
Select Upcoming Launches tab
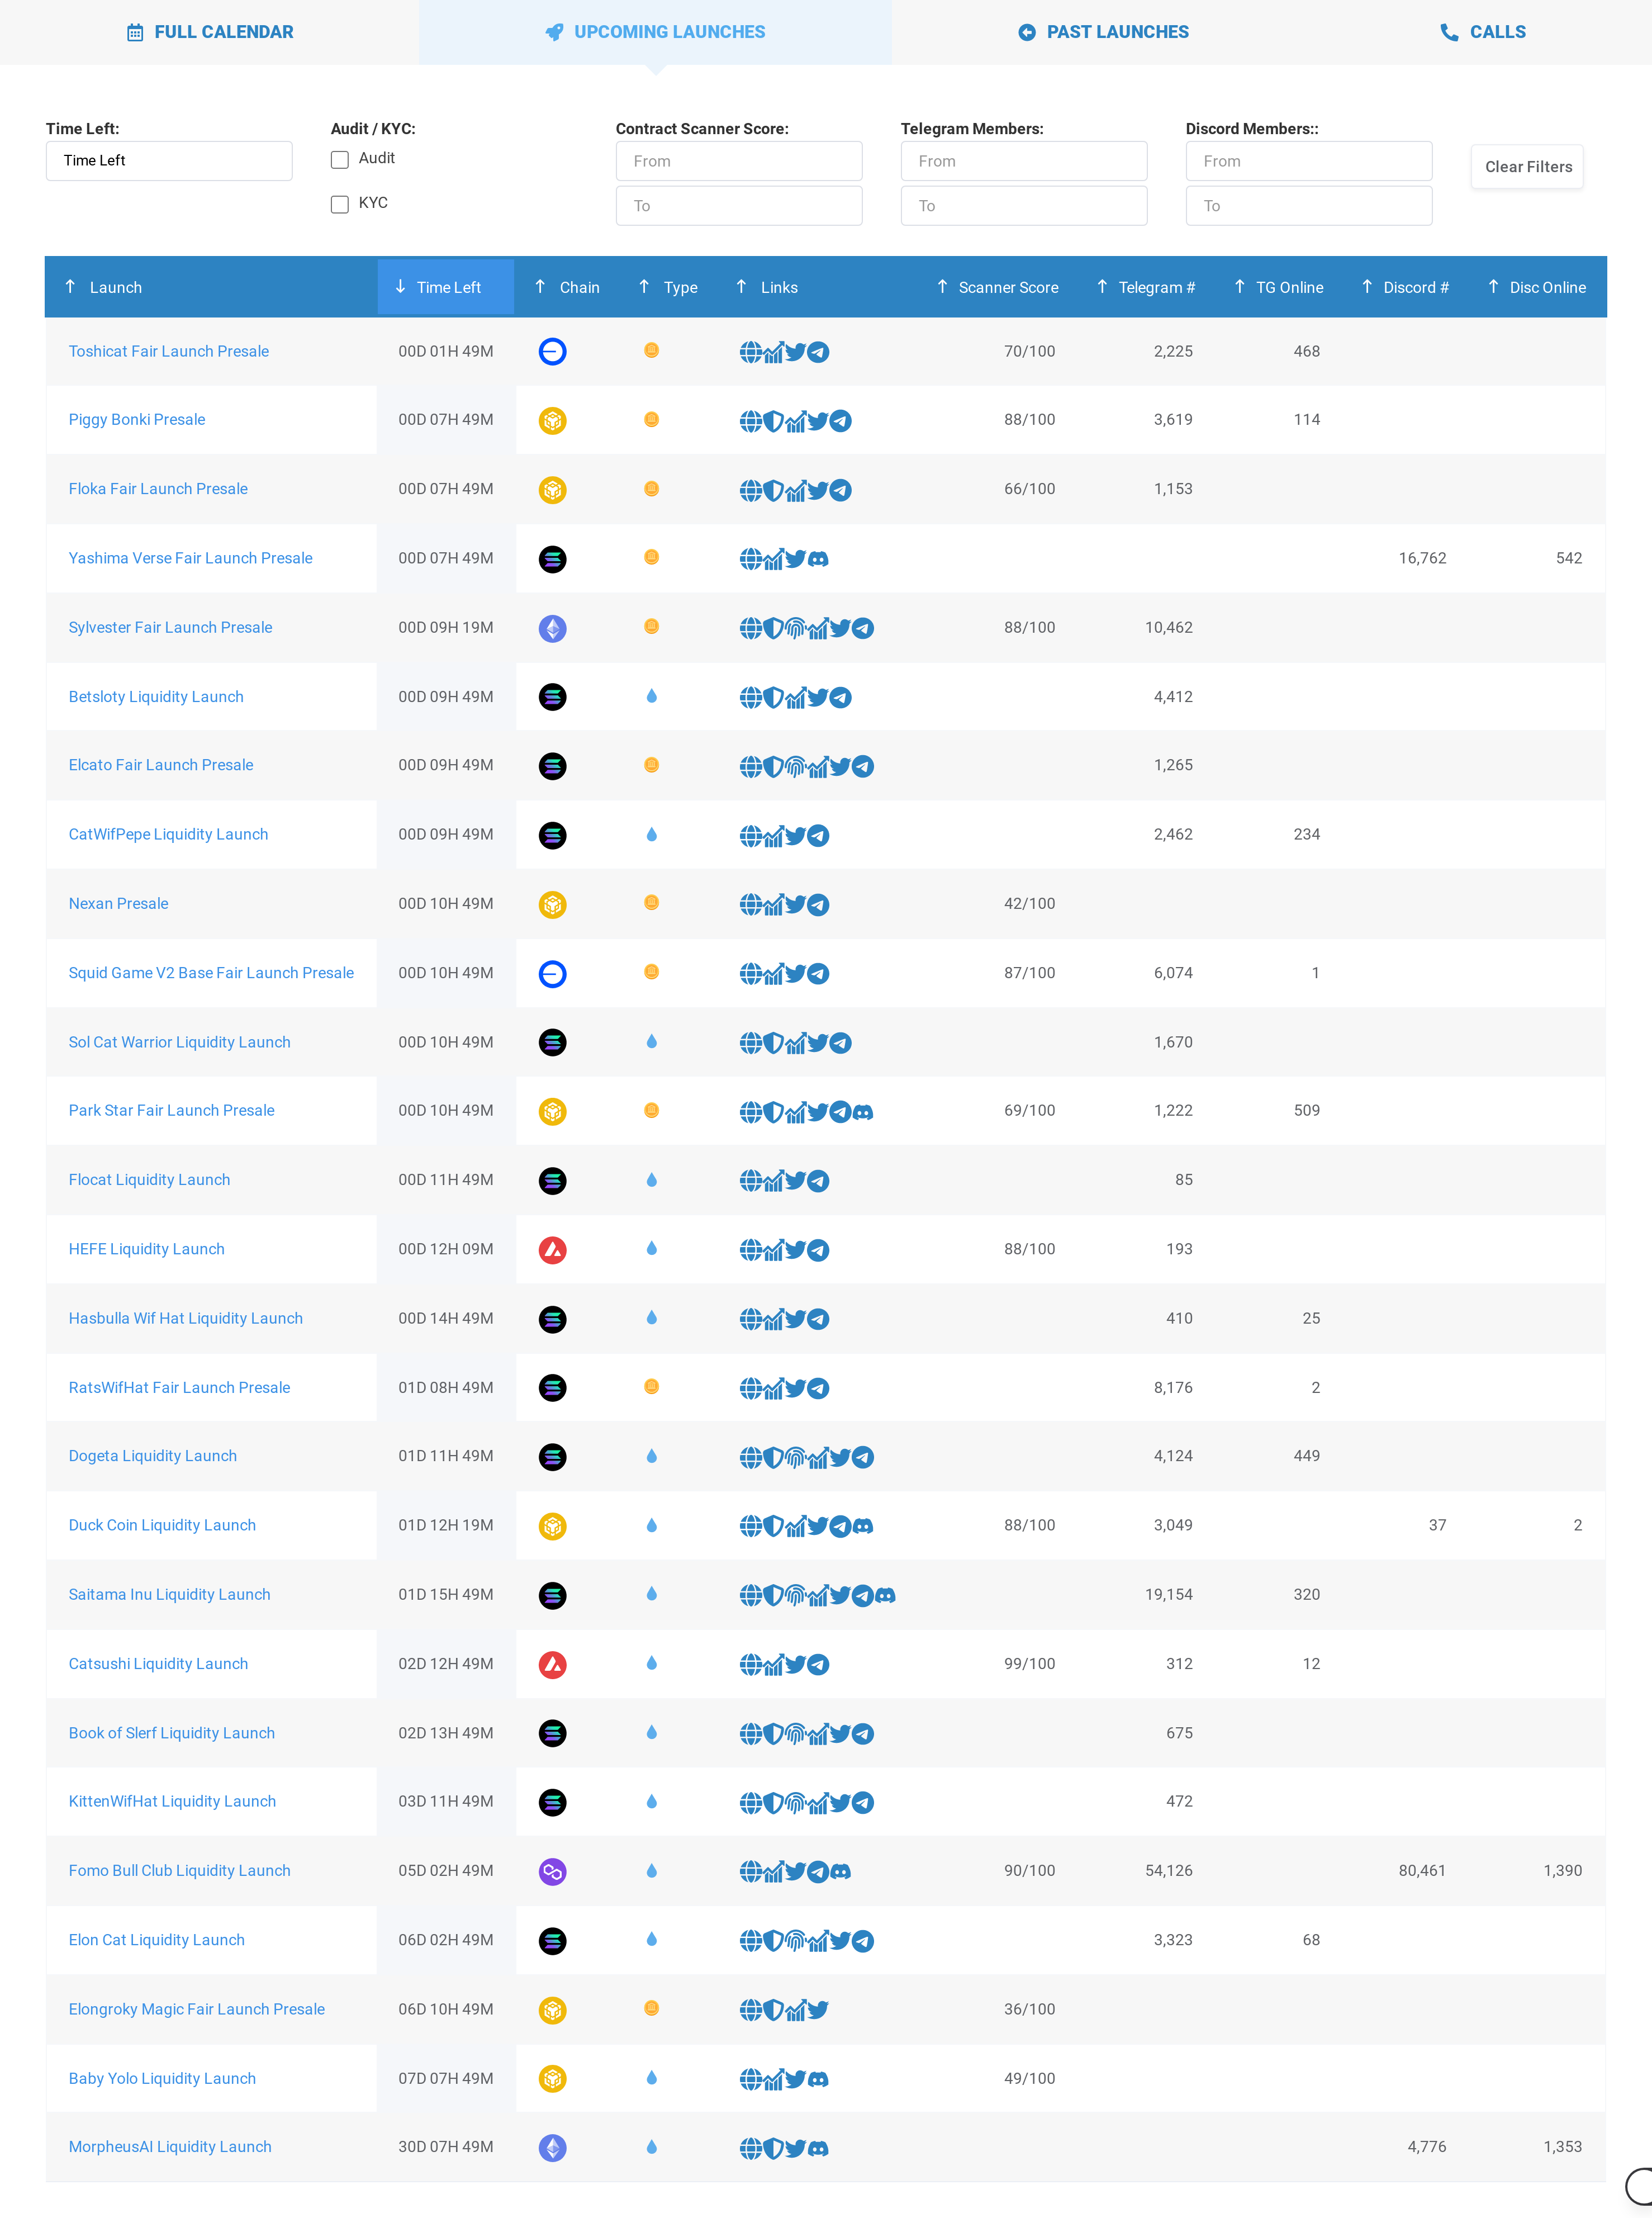[x=655, y=32]
